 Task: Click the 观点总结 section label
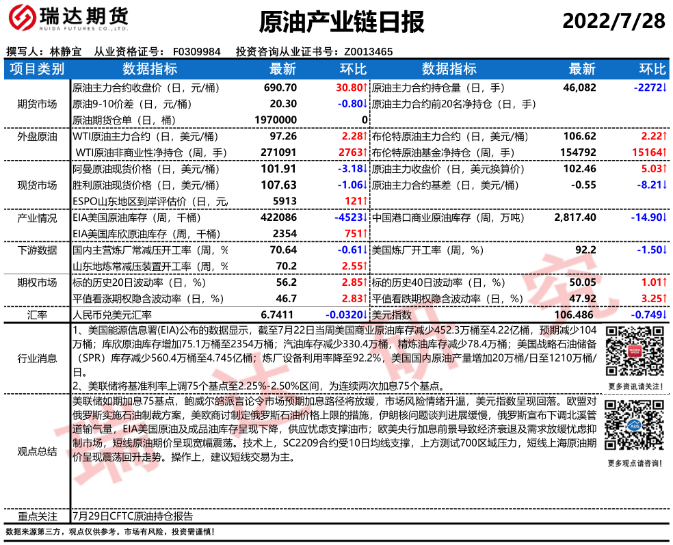point(37,451)
